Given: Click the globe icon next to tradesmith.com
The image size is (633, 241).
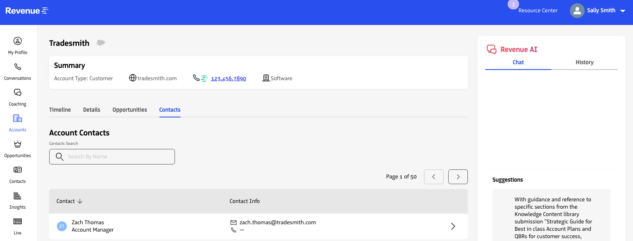Looking at the screenshot, I should (x=132, y=78).
